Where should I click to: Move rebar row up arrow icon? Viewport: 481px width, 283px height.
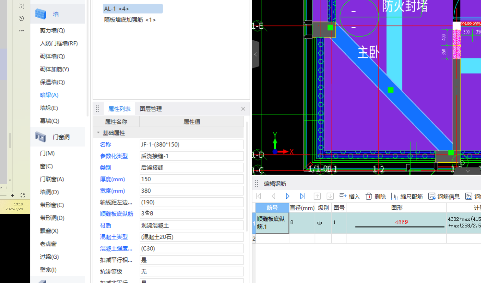pos(317,196)
